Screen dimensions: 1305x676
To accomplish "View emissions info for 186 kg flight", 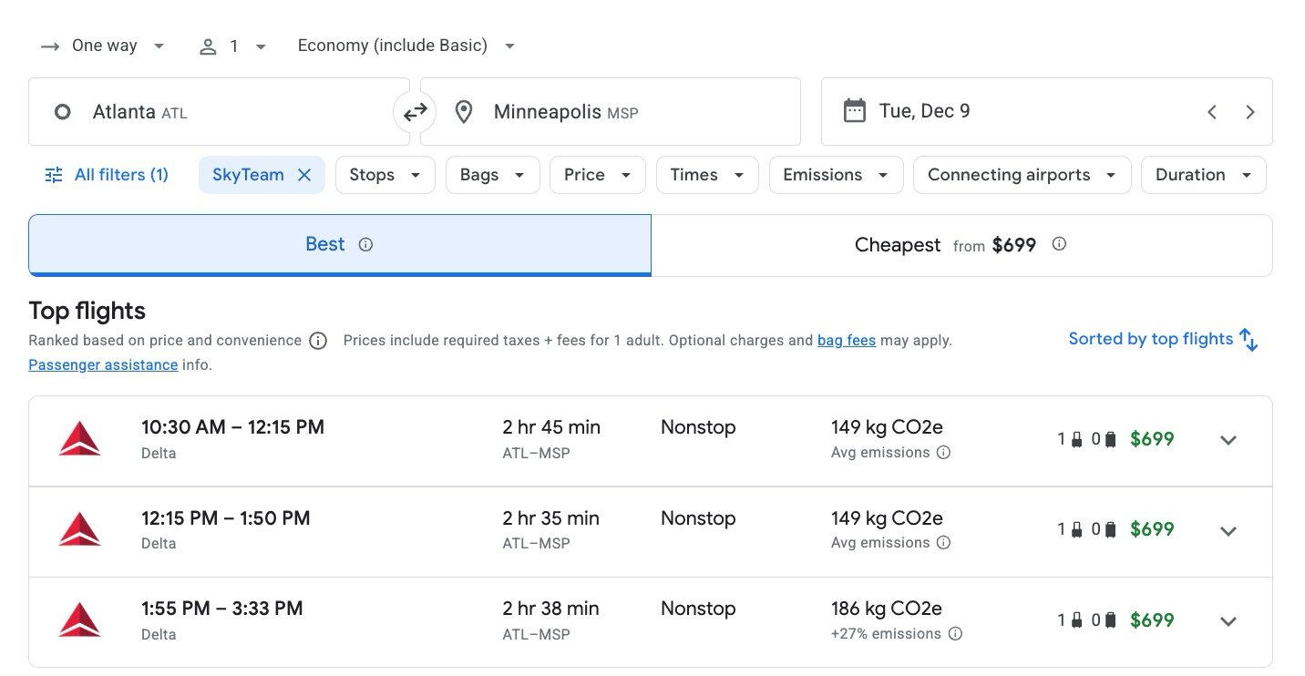I will [x=955, y=633].
